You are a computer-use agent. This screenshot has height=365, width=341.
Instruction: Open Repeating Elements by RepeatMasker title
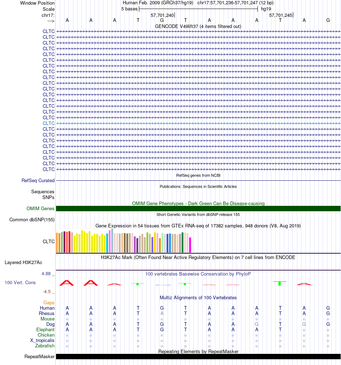tap(198, 351)
